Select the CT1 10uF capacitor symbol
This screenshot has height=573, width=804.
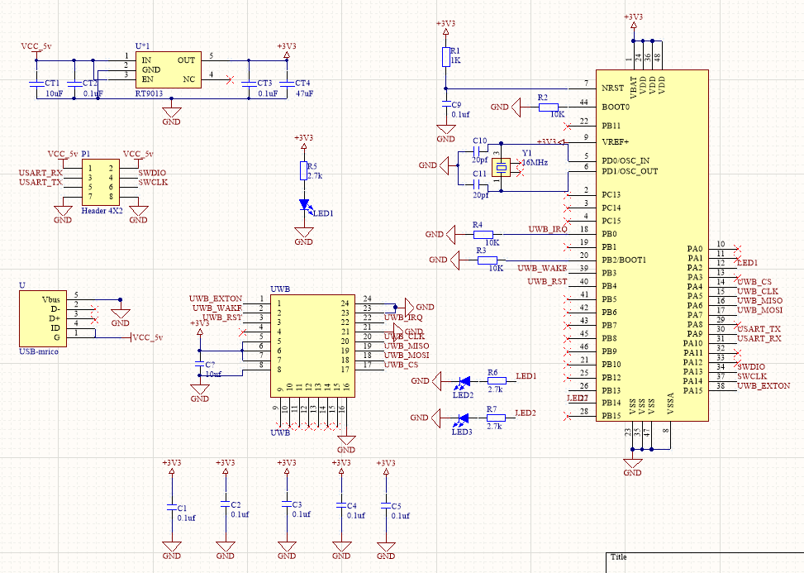(36, 84)
